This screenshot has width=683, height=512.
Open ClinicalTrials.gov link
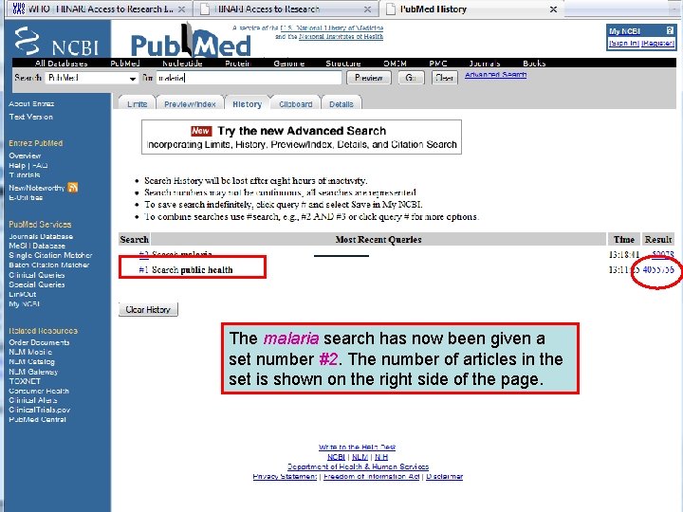[40, 410]
